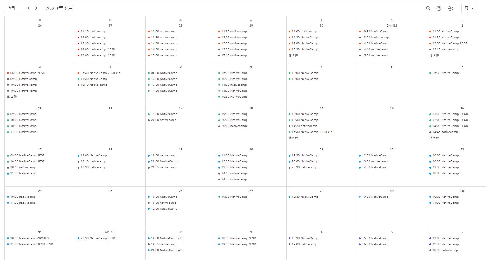Screen dimensions: 486x260
Task: Select 11:00 NativeCamp 3QSR,4FSR event
Action: point(32,244)
